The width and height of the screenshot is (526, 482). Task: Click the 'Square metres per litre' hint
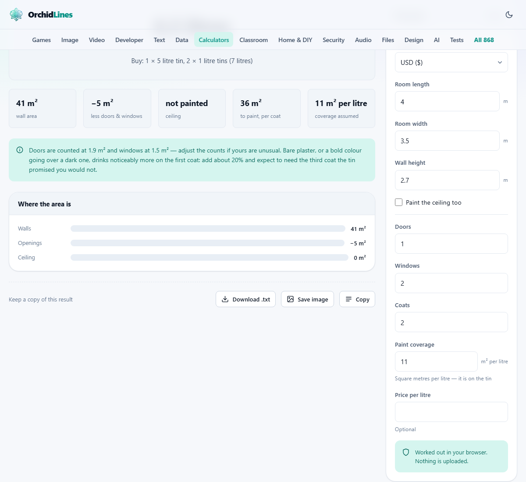click(x=443, y=379)
